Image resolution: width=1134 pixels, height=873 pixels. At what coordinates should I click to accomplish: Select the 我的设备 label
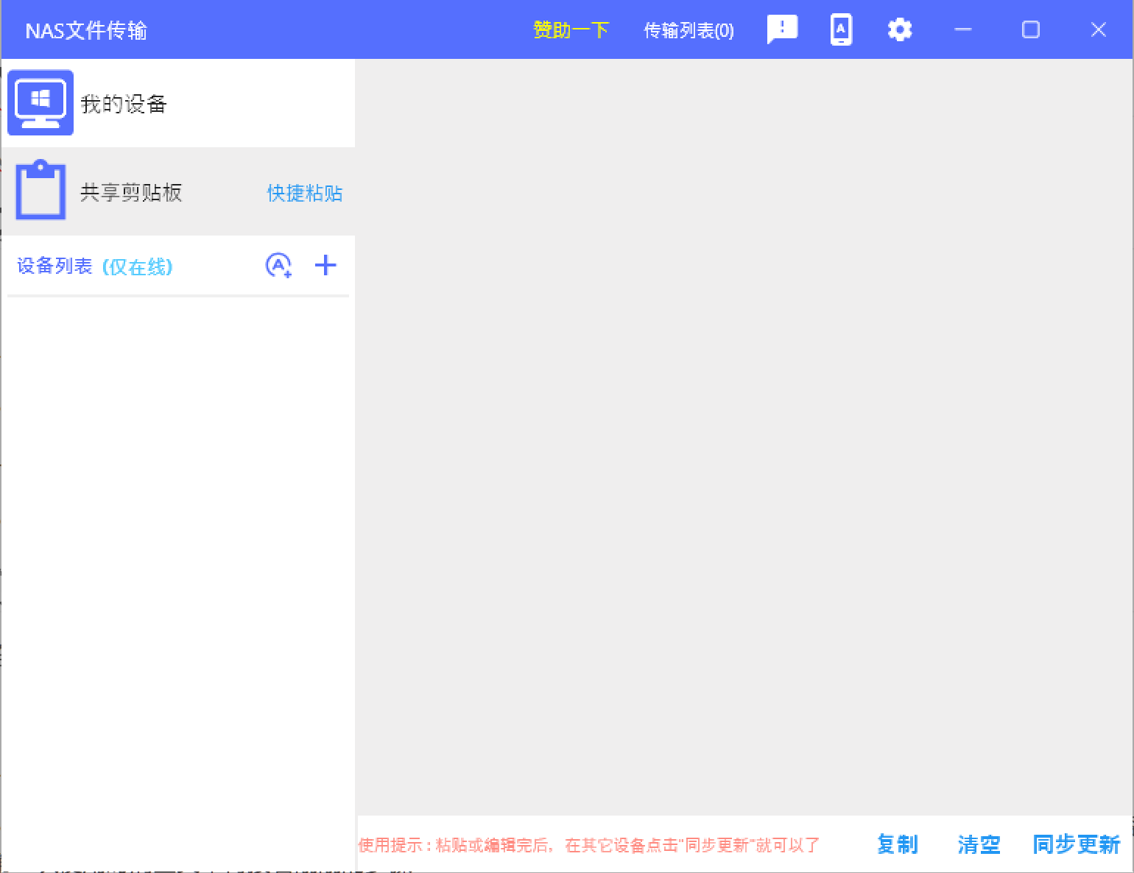[x=124, y=104]
